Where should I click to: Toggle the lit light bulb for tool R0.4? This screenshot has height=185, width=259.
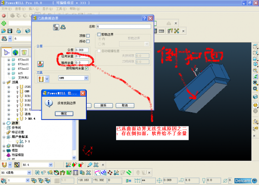click(17, 119)
